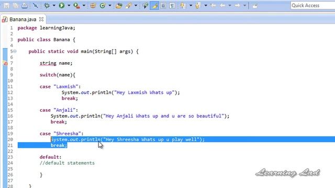Screen dimensions: 335x188
Task: Toggle Skip All Breakpoints
Action: [36, 6]
